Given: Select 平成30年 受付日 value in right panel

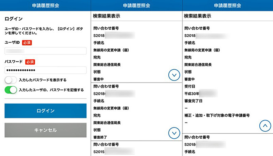Looking at the screenshot, I should pyautogui.click(x=201, y=93).
